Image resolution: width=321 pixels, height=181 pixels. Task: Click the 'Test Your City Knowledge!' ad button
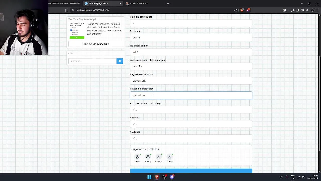96,44
